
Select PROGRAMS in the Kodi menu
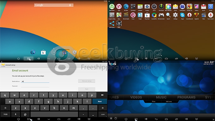coord(186,97)
